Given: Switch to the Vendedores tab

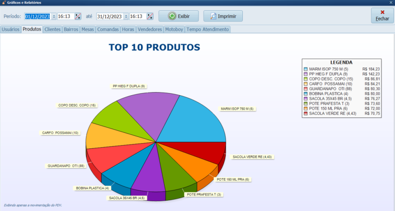Looking at the screenshot, I should pos(150,29).
